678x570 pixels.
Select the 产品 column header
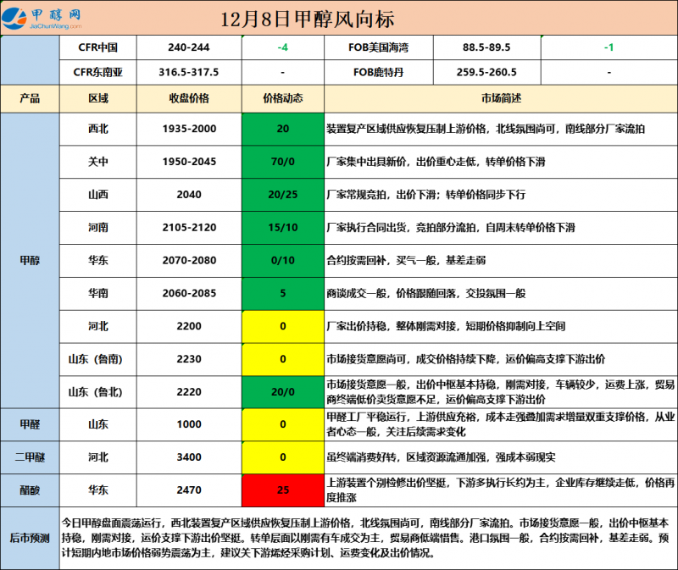[29, 98]
